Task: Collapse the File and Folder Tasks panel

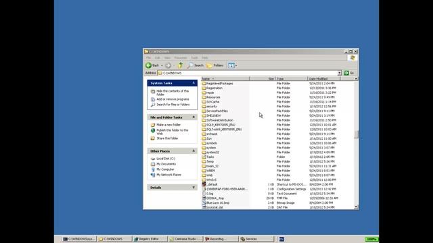Action: pyautogui.click(x=193, y=117)
